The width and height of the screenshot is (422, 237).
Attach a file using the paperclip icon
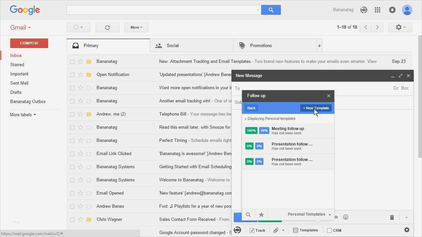pos(277,230)
